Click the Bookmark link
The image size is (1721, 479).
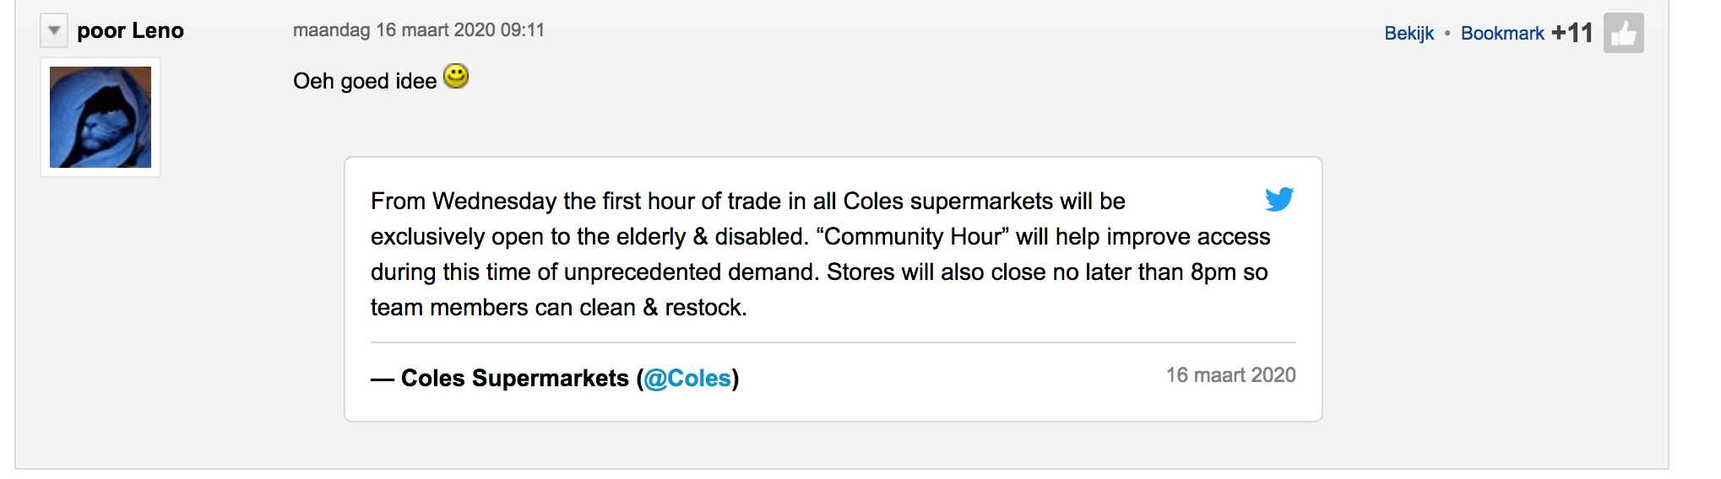[1502, 34]
